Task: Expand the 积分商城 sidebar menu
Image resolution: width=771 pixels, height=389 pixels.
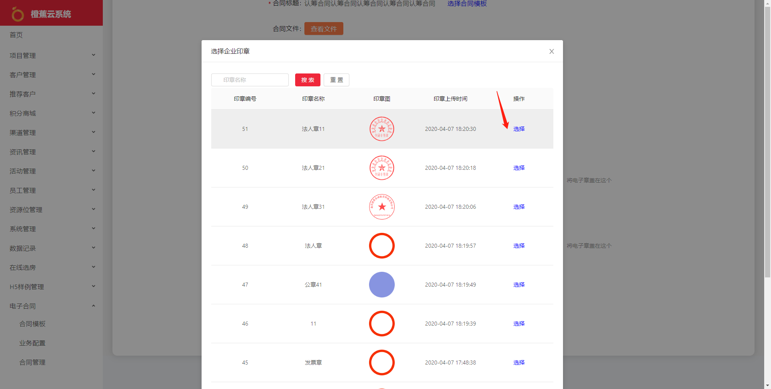Action: click(51, 113)
